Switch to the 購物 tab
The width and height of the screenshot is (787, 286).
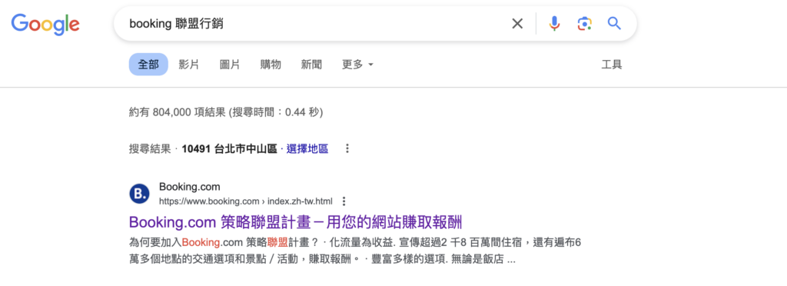271,65
